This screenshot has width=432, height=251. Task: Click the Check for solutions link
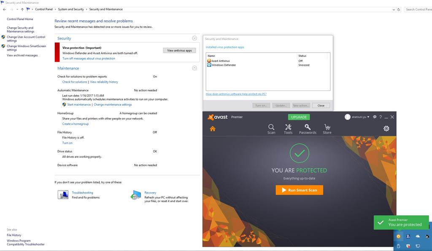(75, 82)
